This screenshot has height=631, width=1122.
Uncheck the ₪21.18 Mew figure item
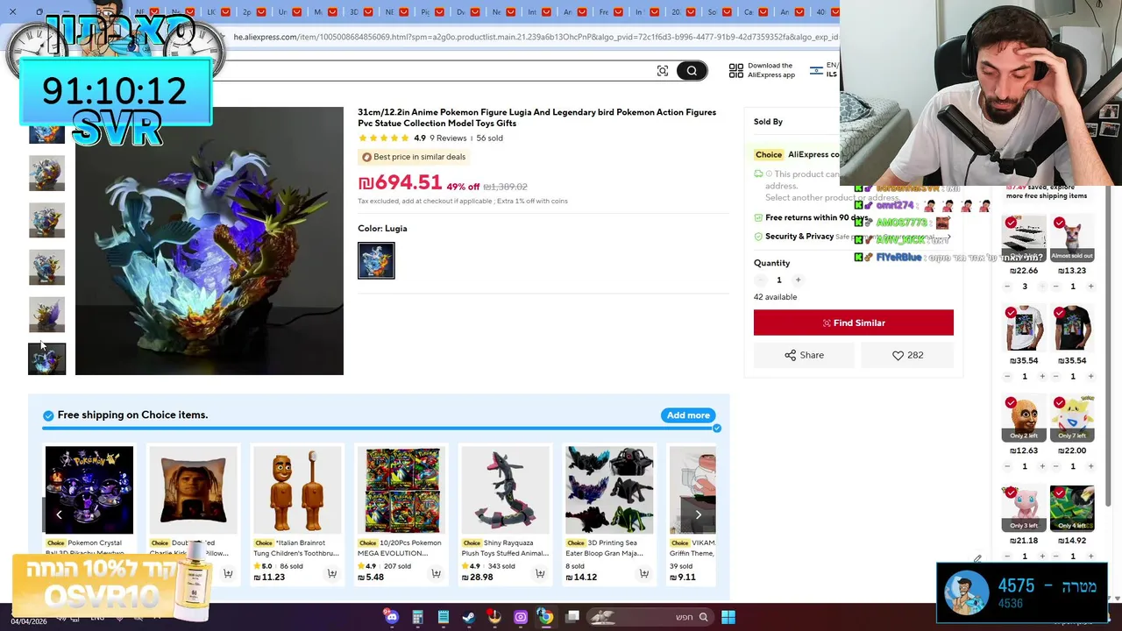(1011, 493)
